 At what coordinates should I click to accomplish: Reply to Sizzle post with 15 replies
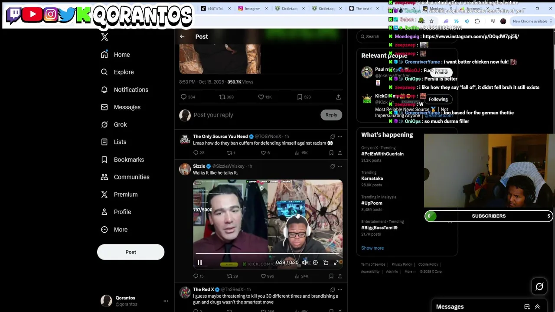point(198,276)
